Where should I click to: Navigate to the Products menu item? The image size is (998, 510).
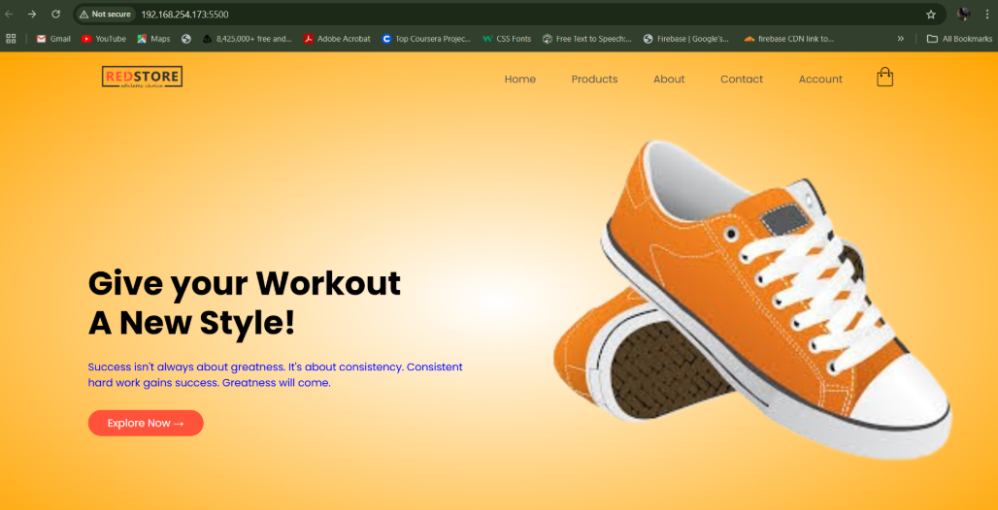click(594, 80)
